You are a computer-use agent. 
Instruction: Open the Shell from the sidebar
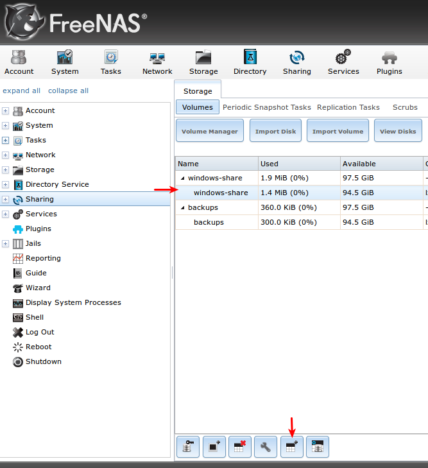tap(34, 317)
